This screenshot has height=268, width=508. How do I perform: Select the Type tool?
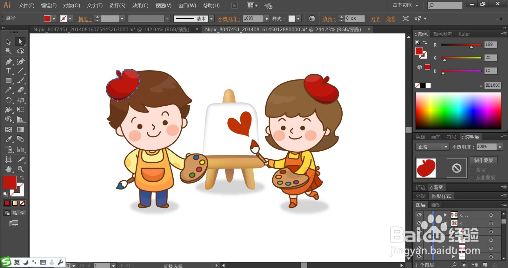9,71
